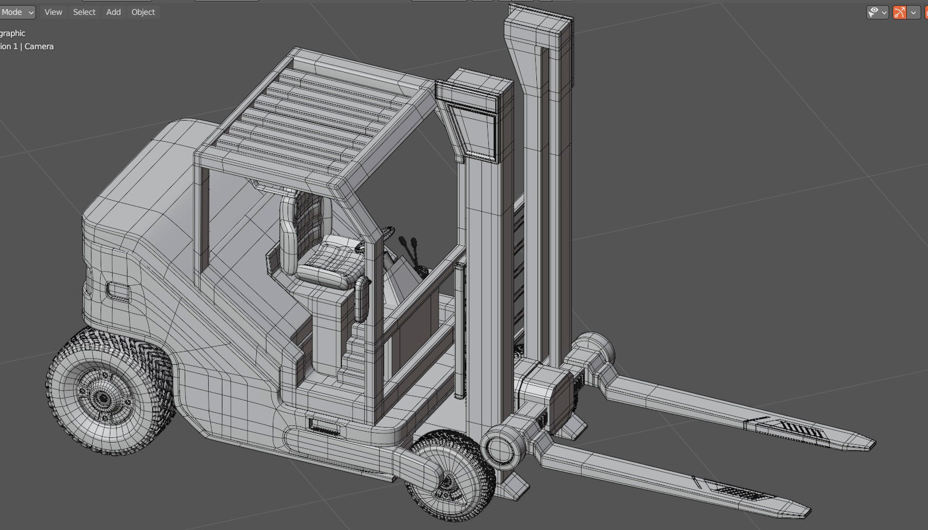Click the partially visible orange icon at far right
Screen dimensions: 928x530
926,11
